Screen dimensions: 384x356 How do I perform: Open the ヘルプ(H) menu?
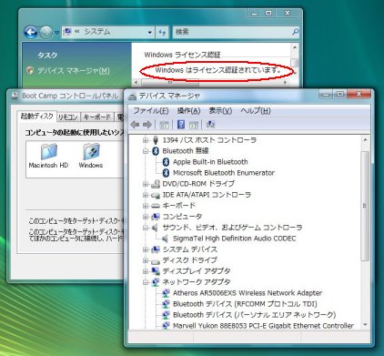256,110
